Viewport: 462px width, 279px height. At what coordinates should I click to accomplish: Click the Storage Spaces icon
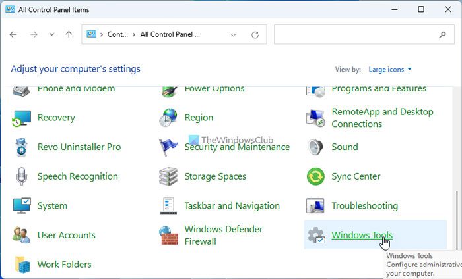point(169,176)
